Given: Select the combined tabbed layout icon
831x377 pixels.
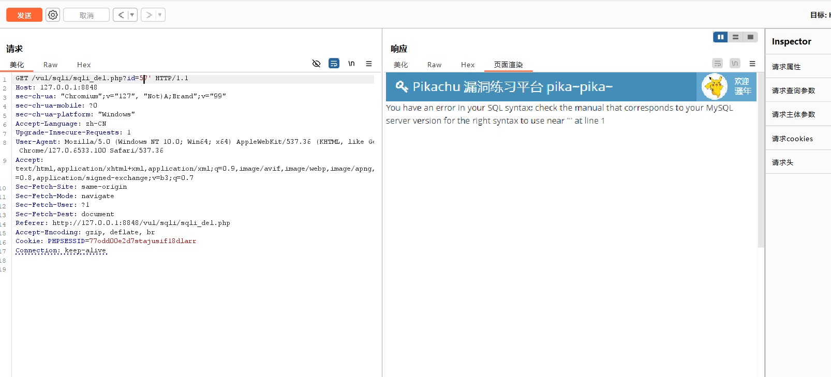Looking at the screenshot, I should 750,37.
